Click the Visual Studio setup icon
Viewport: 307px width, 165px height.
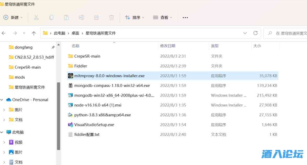tap(71, 124)
